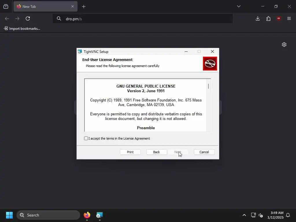Click the TightVNC Setup title bar icon
Viewport: 296px width, 222px height.
point(80,51)
